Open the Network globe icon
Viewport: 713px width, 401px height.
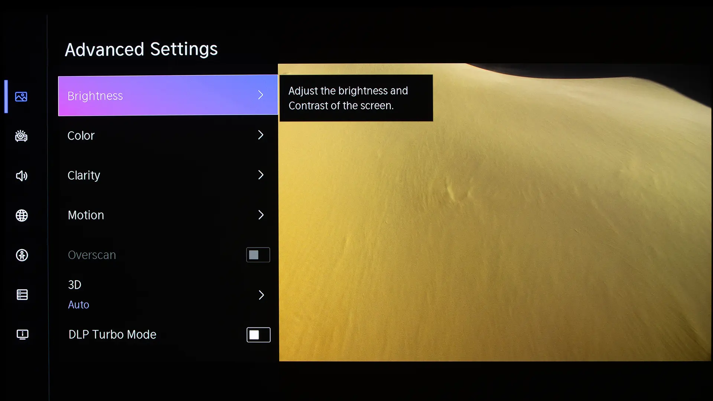[22, 215]
